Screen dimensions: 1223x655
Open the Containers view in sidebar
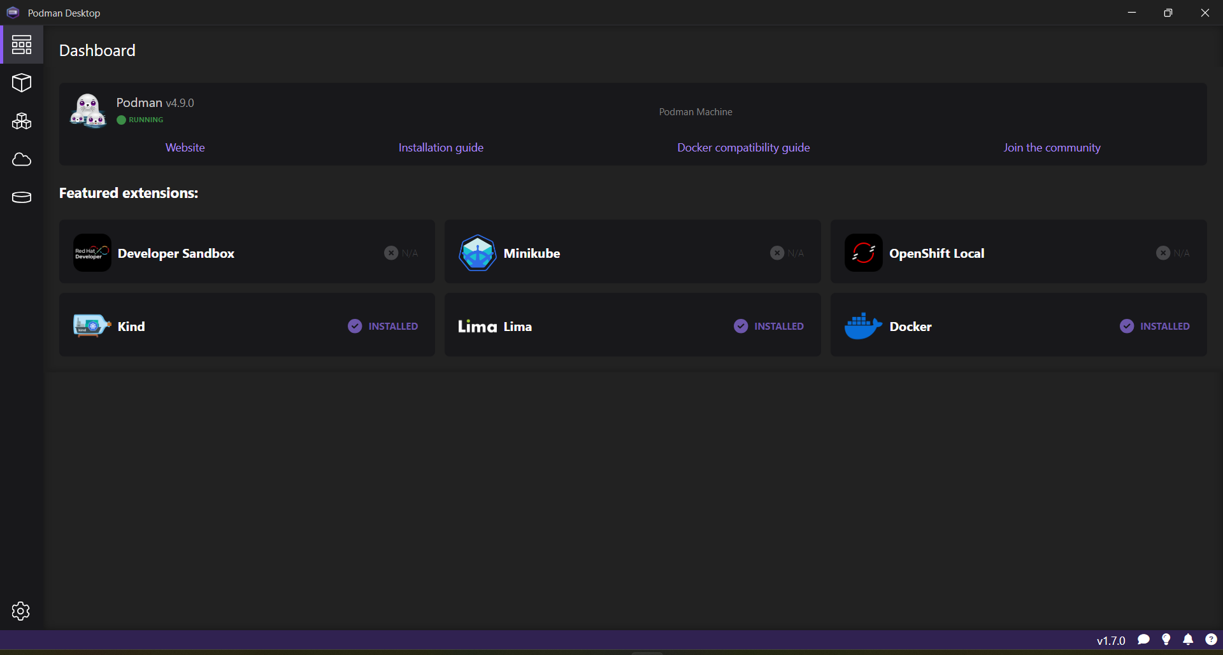tap(22, 83)
